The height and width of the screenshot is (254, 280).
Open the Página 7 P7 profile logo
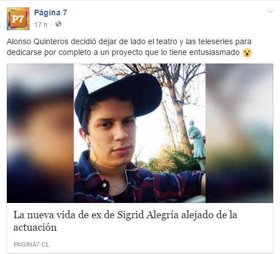point(18,19)
